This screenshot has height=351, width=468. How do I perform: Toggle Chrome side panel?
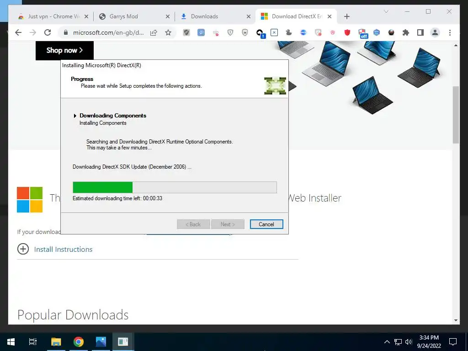(420, 32)
